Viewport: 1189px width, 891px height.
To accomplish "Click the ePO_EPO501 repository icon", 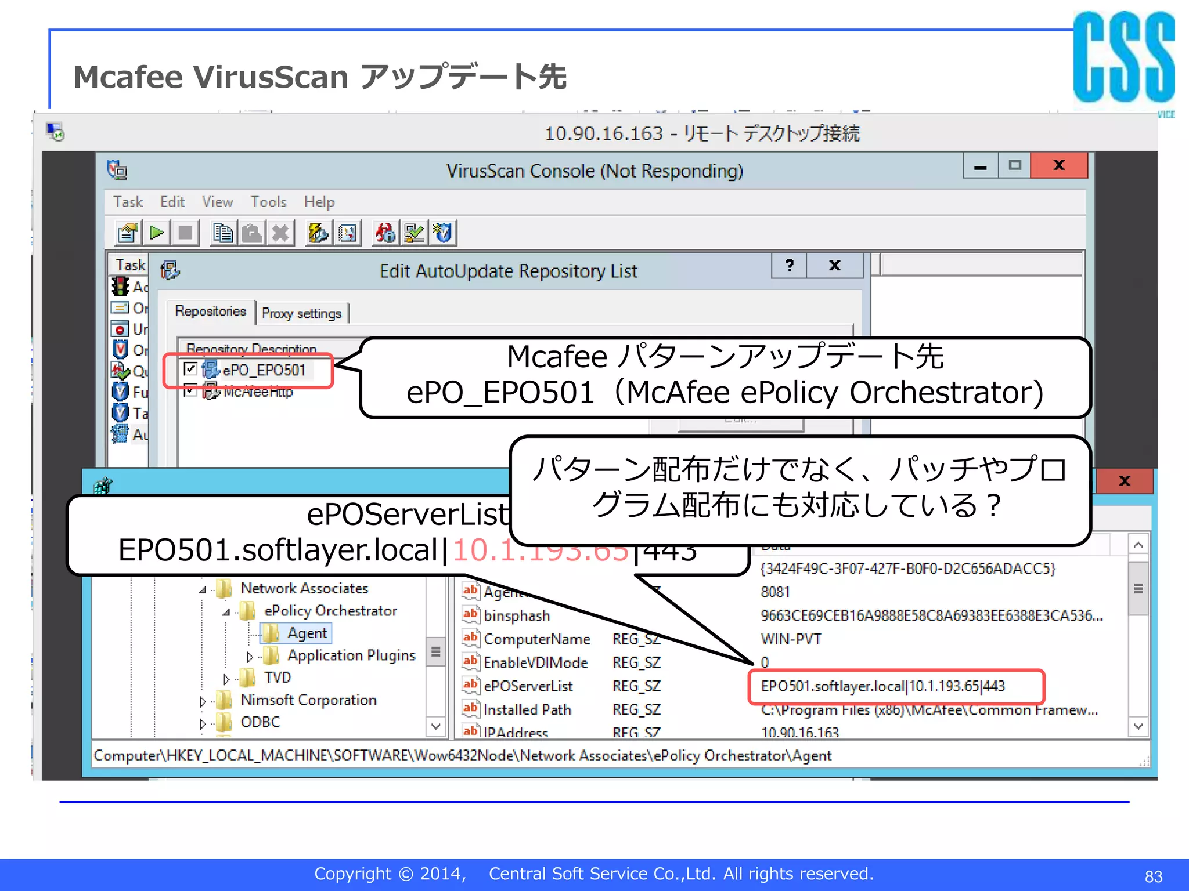I will 211,370.
